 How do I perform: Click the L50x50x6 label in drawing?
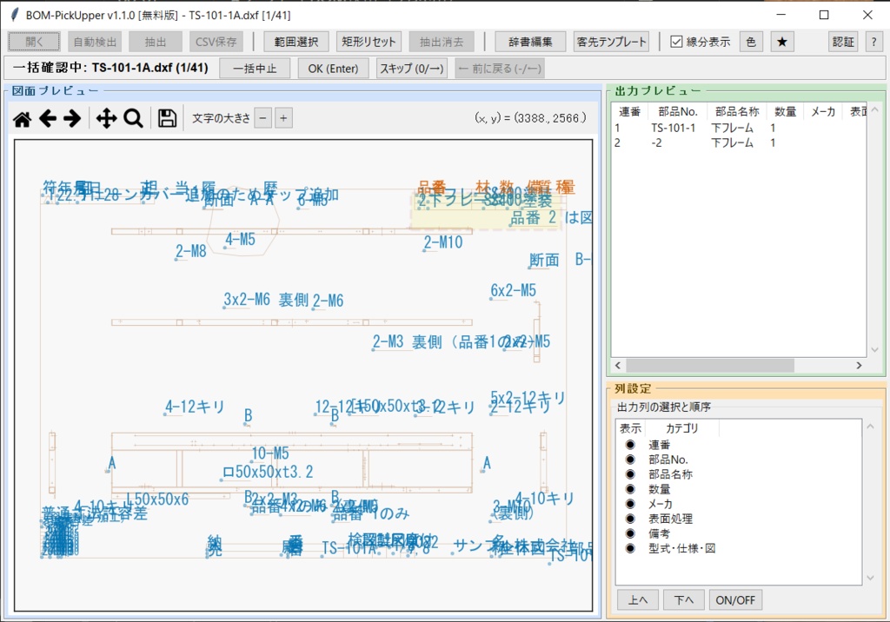click(x=157, y=500)
